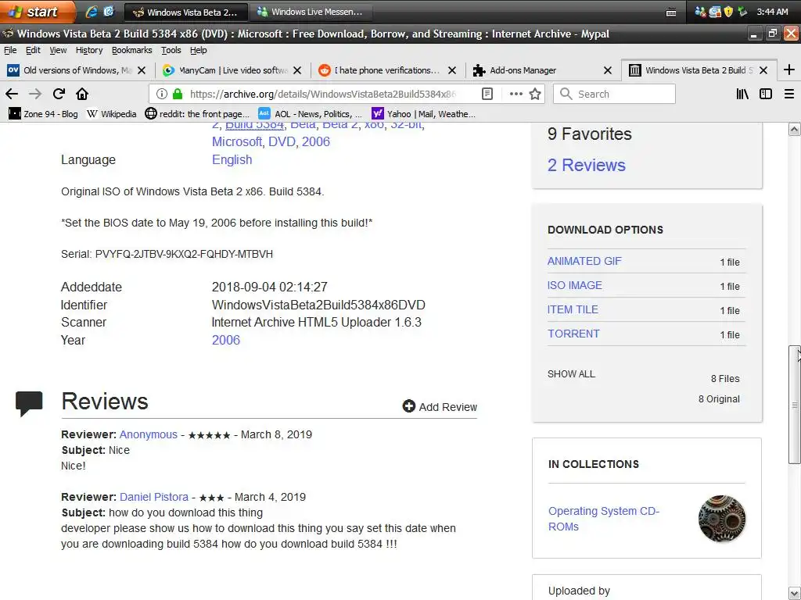Click the forward navigation arrow
Screen dimensions: 801x600
35,94
